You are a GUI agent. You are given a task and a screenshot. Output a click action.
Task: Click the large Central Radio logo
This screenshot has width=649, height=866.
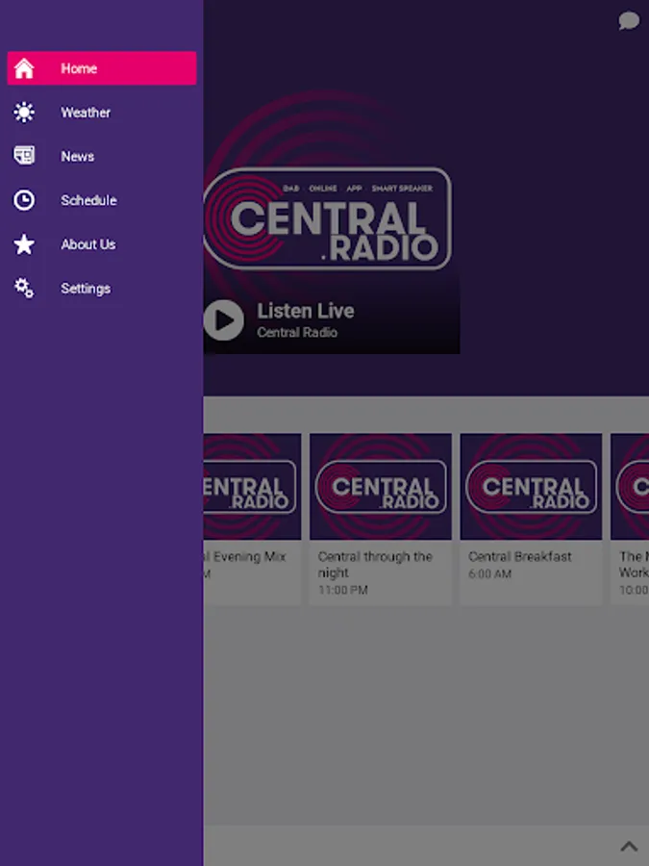328,218
